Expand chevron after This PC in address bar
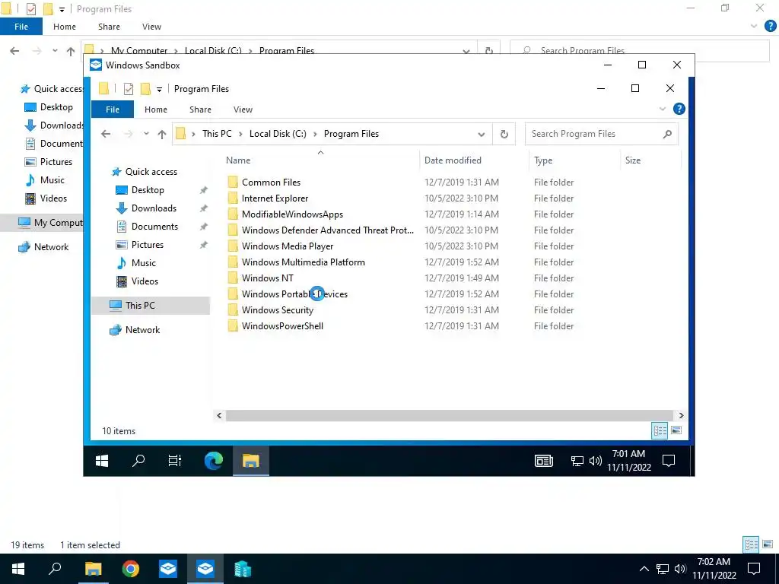Screen dimensions: 779x584 pos(240,134)
